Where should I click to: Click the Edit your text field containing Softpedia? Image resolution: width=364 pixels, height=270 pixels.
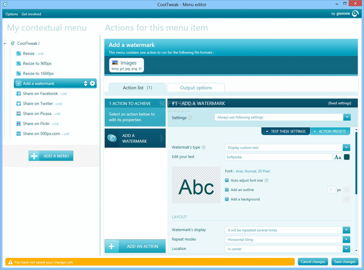pos(279,157)
